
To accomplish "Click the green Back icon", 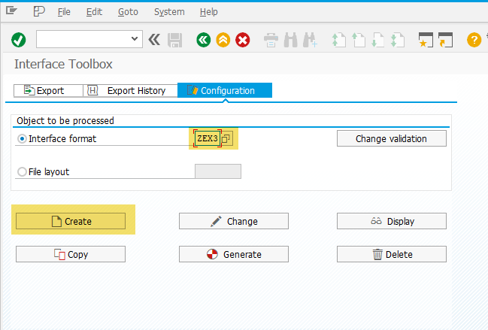I will [204, 40].
